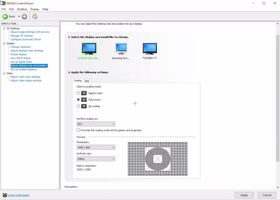This screenshot has width=280, height=200.
Task: Switch to the Size tab
Action: point(87,81)
